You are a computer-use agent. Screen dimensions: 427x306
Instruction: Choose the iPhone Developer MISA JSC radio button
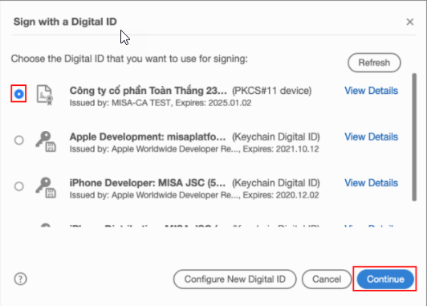point(19,186)
